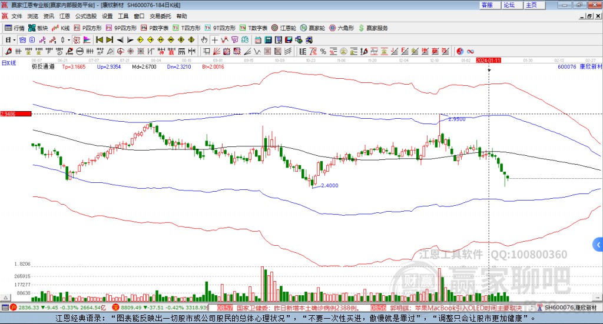Select the red fan lines tool
603x324 pixels.
(216, 51)
